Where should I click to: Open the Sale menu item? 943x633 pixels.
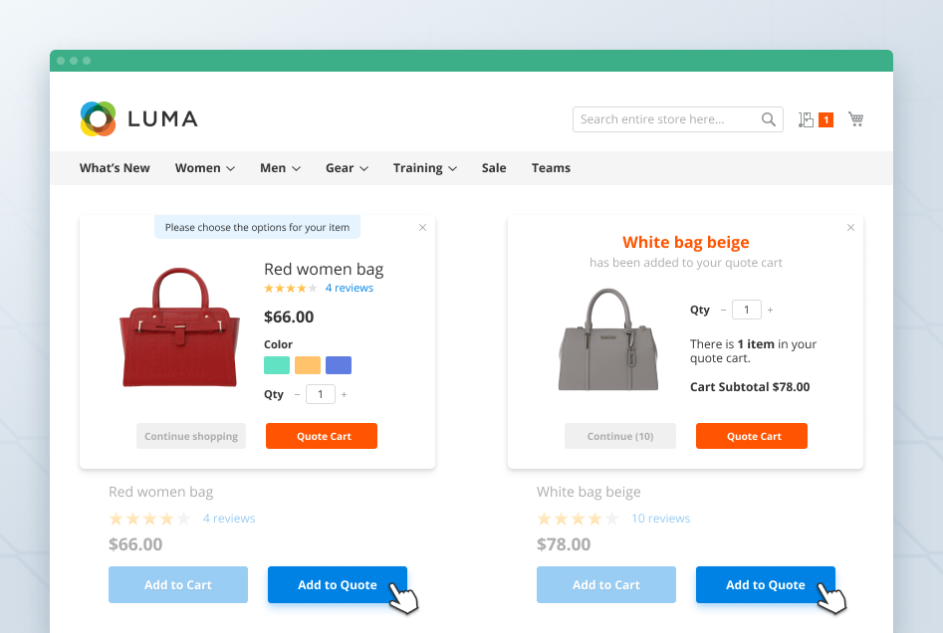(x=493, y=167)
